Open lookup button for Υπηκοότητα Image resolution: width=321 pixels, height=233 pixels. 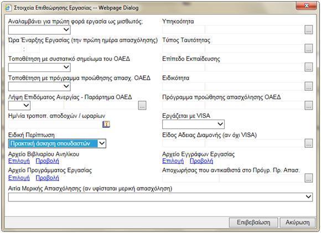coord(308,30)
